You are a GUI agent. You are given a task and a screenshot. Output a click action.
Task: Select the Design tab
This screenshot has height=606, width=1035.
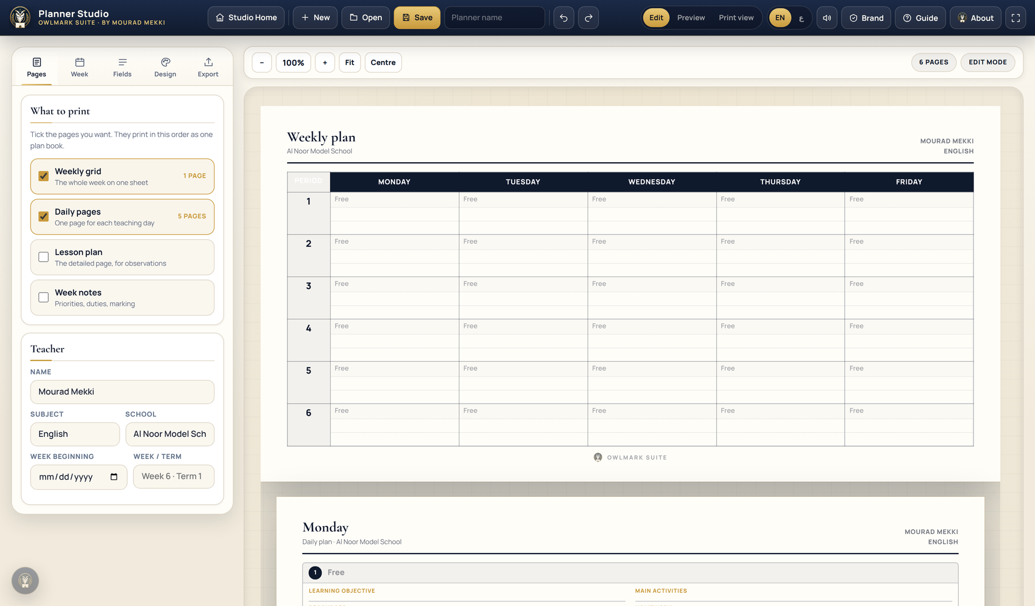point(165,67)
